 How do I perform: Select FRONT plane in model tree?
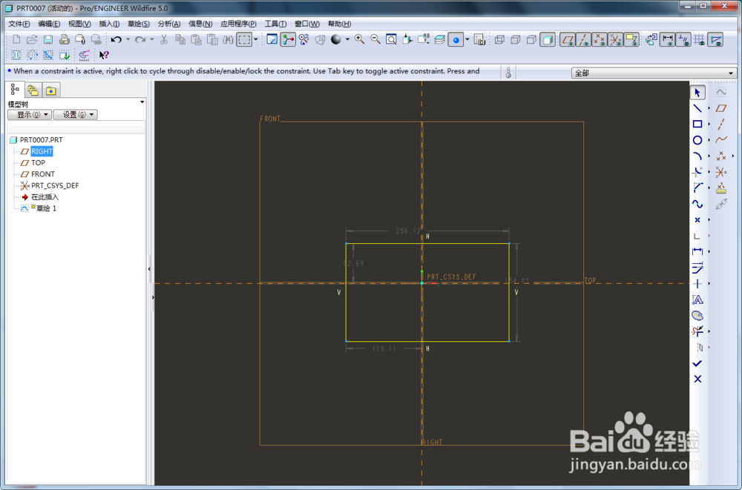tap(42, 174)
